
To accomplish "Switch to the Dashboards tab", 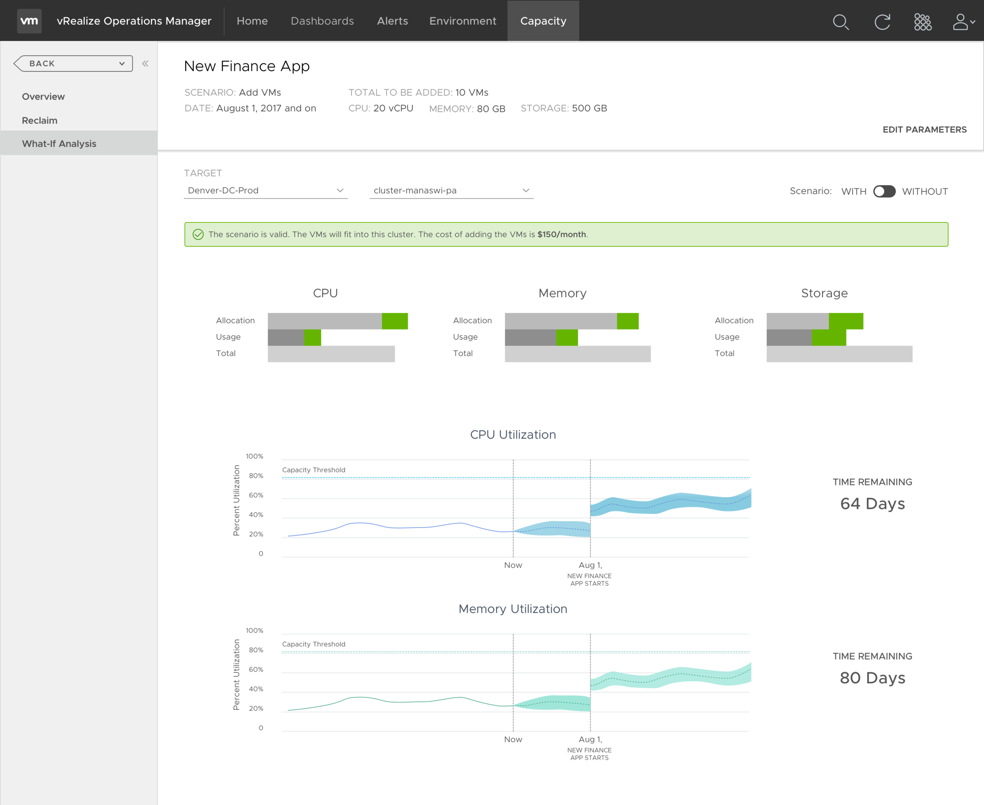I will click(322, 21).
